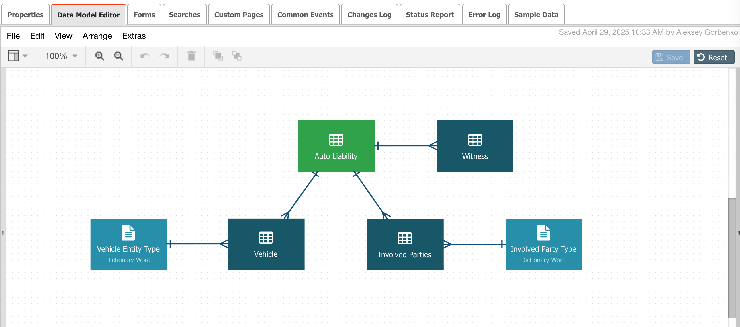Click the table icon in Witness node

tap(475, 140)
